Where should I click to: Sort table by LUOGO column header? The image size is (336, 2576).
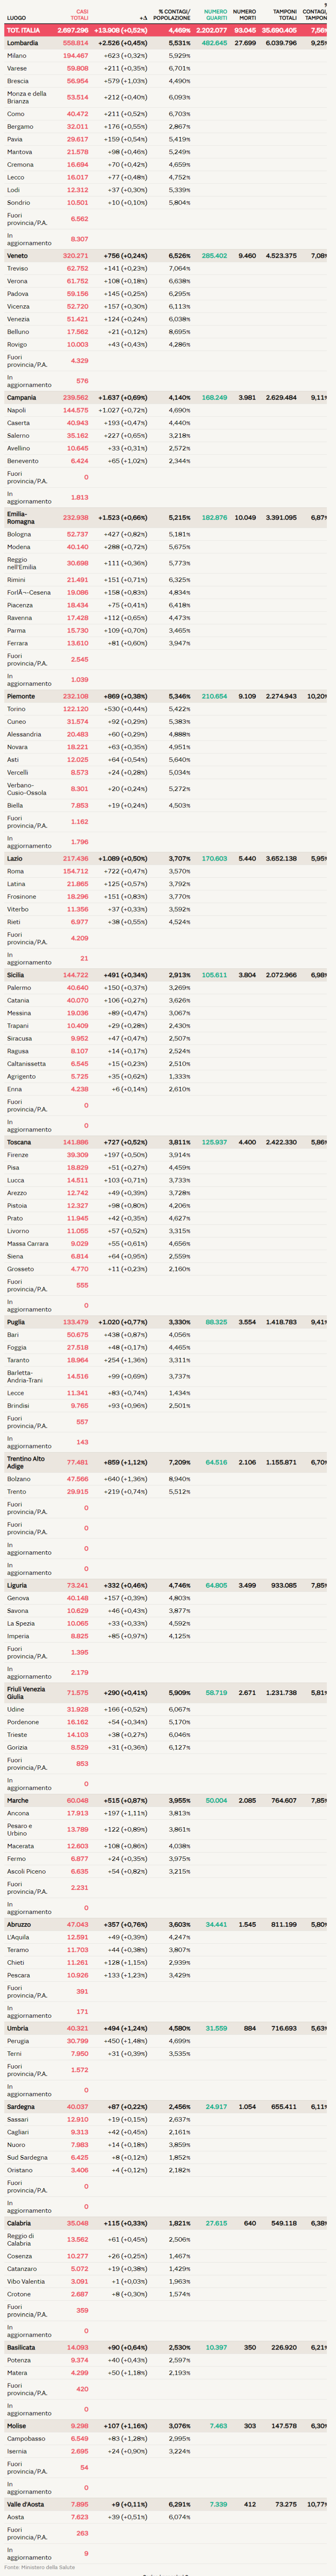(x=17, y=18)
